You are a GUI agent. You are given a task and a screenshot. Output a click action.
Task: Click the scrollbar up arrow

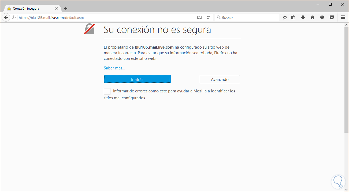(346, 25)
